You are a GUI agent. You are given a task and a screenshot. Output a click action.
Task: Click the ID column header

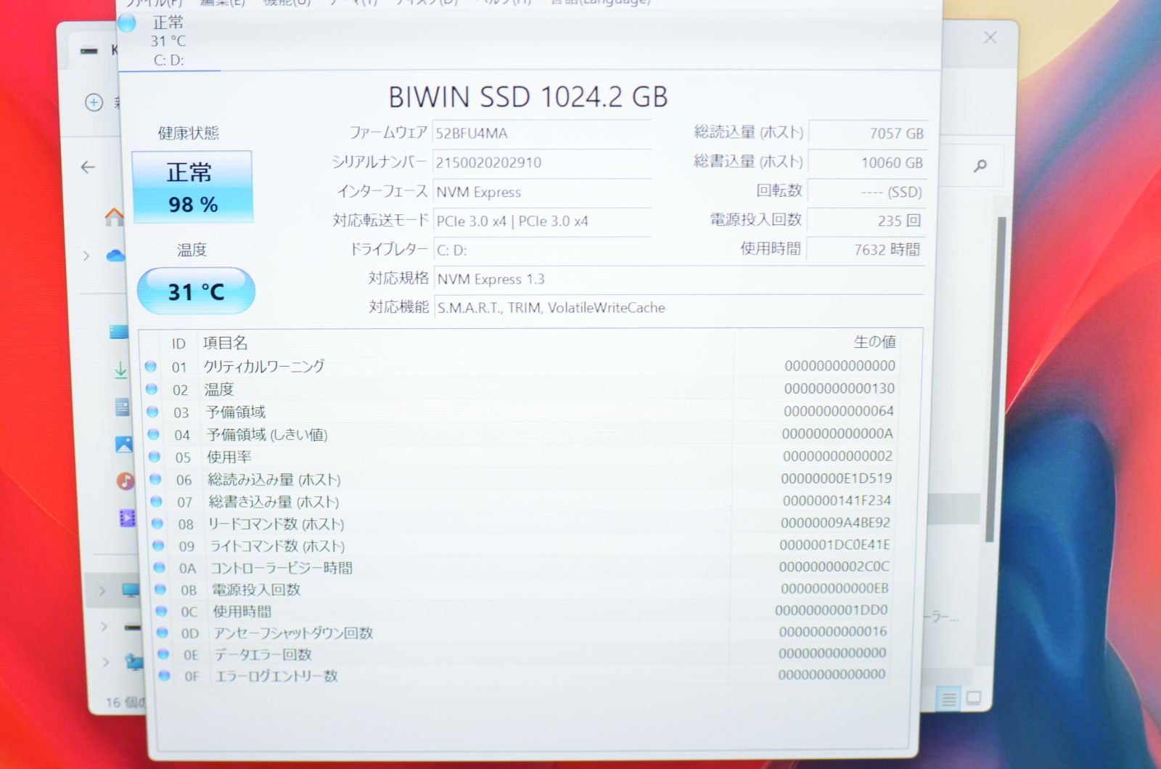[x=179, y=343]
